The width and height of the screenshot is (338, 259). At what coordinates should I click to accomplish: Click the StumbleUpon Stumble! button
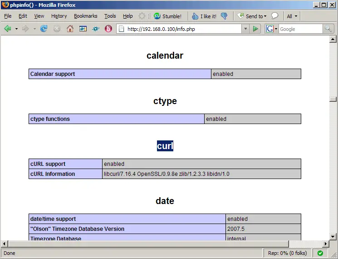(x=167, y=16)
